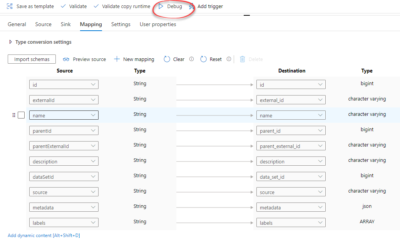Open the id source column dropdown

[x=64, y=85]
